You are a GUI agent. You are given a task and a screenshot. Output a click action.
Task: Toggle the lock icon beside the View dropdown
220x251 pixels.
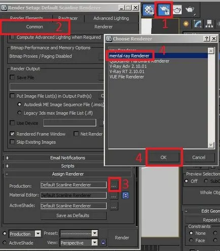[103, 242]
